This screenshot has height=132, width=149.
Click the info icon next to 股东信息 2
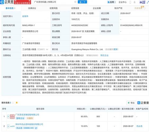pyautogui.click(x=13, y=103)
